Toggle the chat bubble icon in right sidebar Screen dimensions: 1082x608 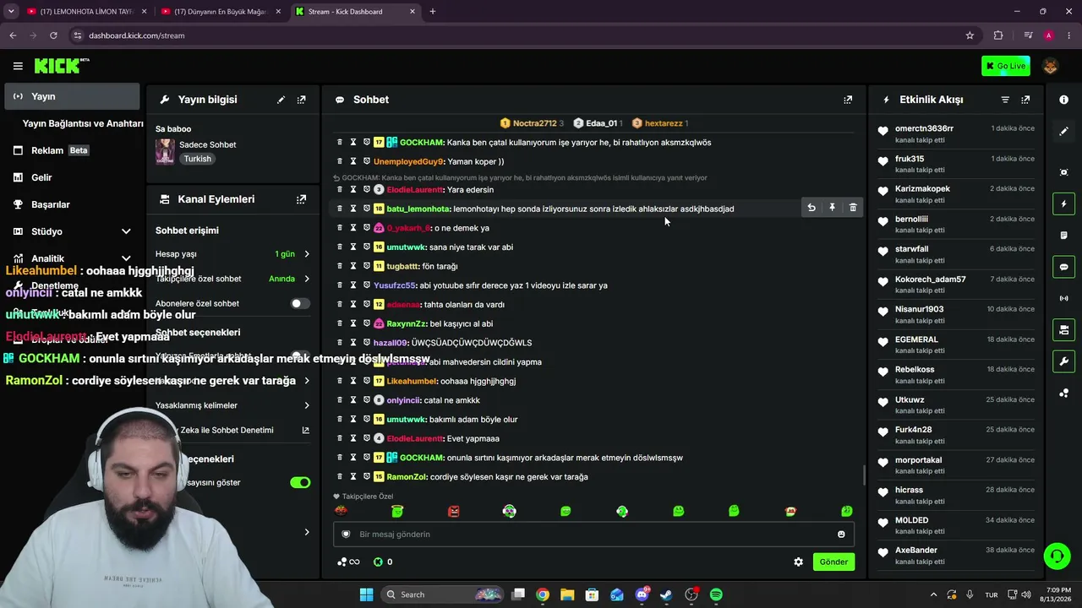click(1063, 267)
